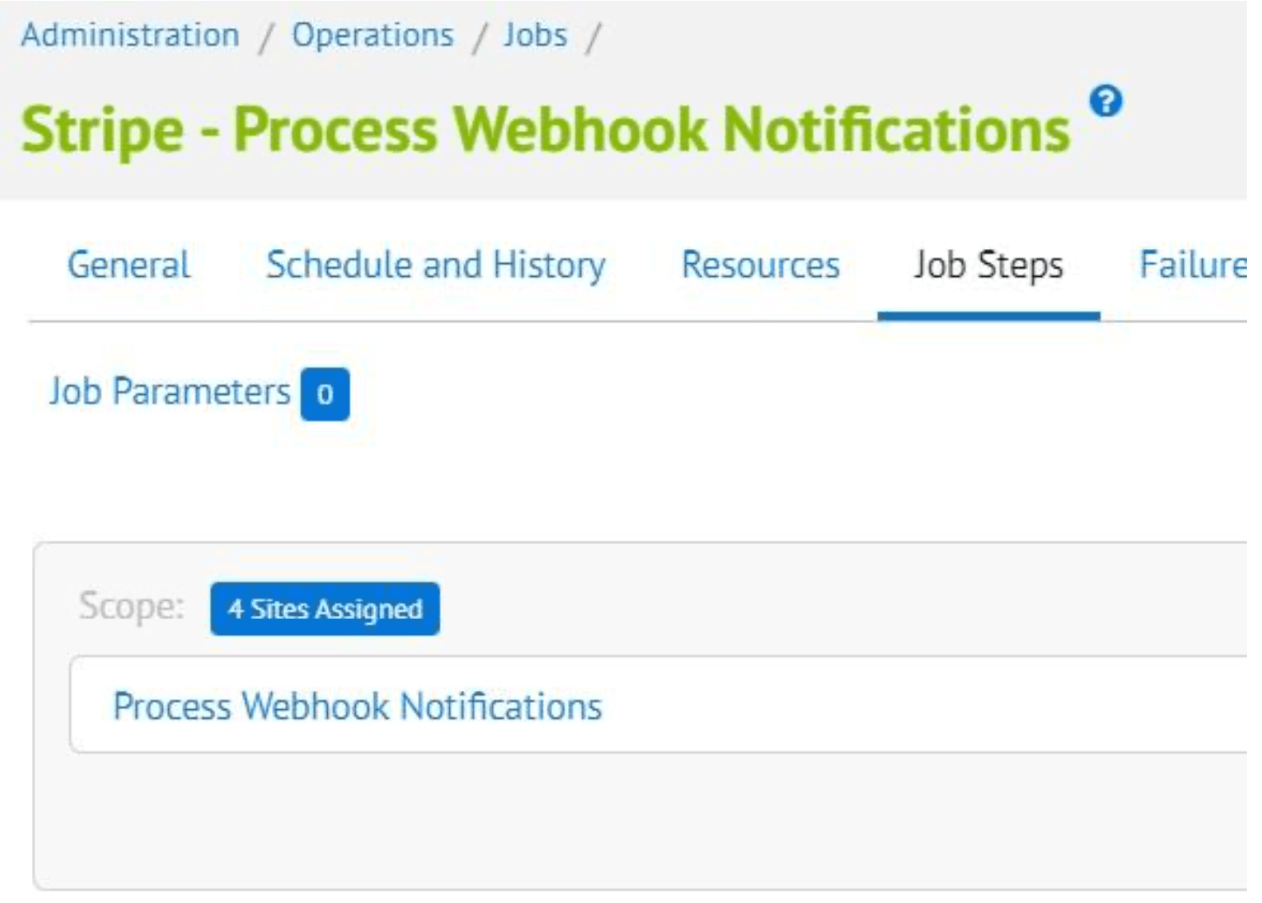Return to the Jobs breadcrumb

535,35
